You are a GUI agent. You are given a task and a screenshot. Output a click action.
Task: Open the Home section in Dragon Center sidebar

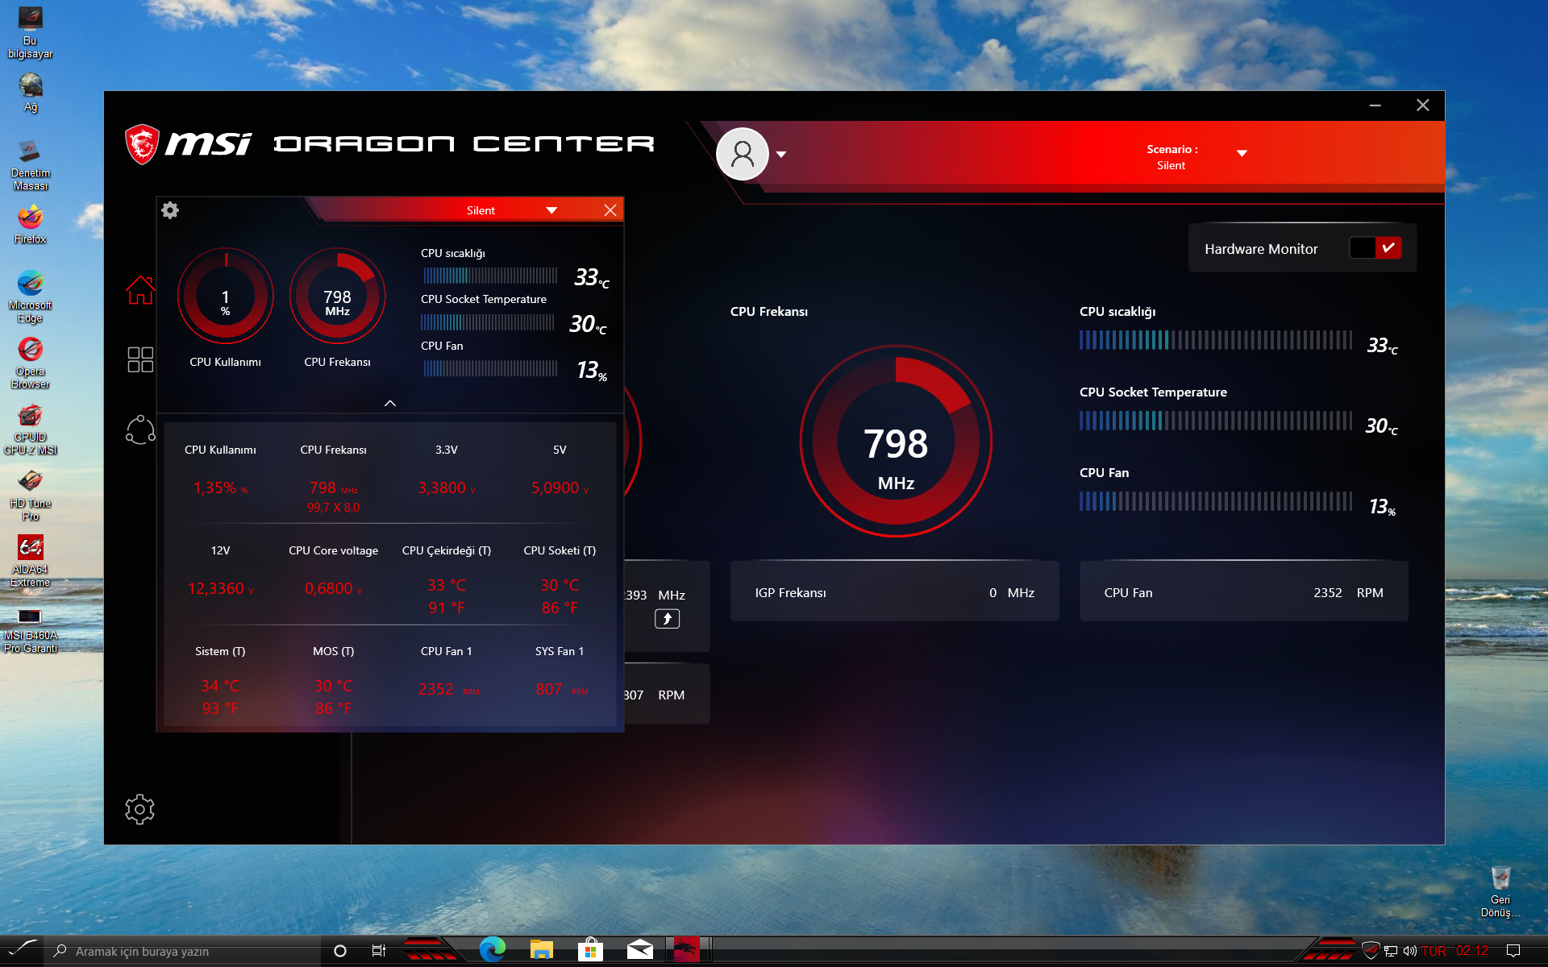pos(140,290)
